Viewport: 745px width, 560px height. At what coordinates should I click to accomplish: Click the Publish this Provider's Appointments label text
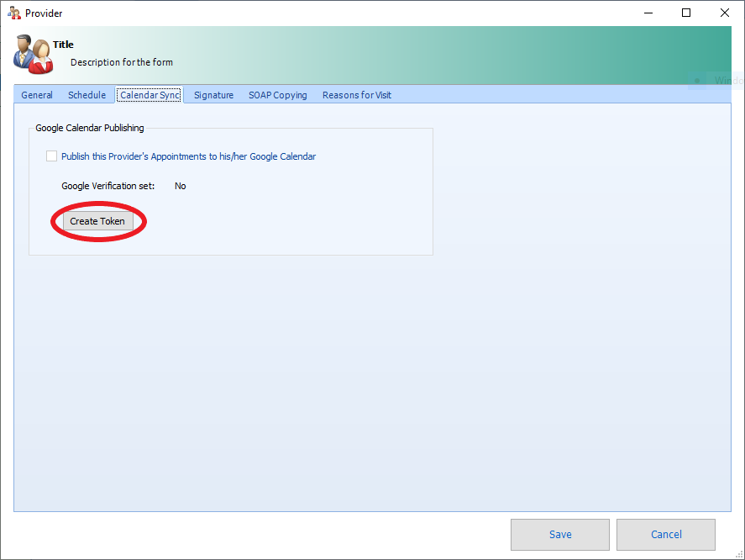pos(188,156)
